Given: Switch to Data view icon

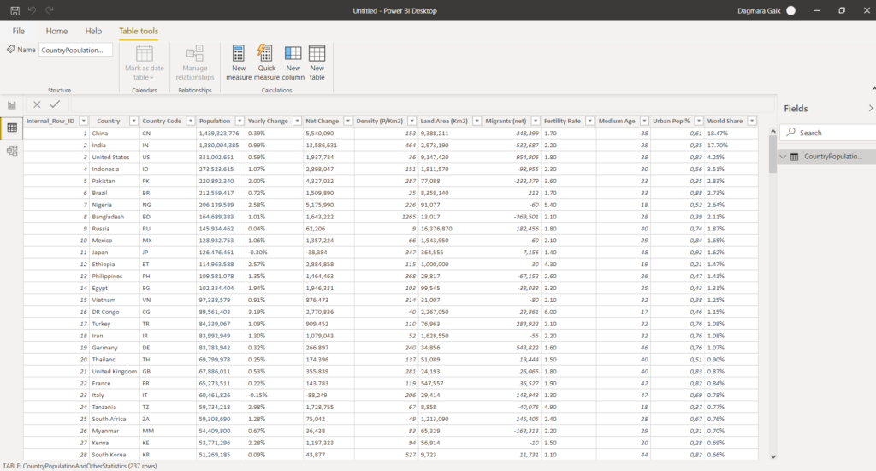Looking at the screenshot, I should coord(12,128).
